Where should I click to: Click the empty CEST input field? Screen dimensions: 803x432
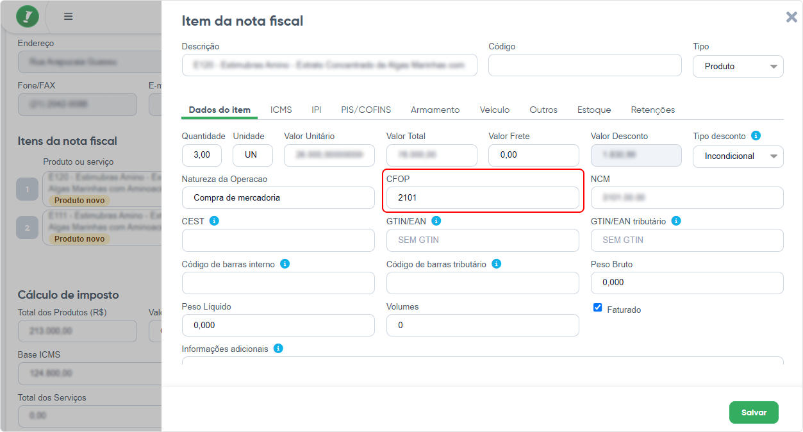point(278,240)
